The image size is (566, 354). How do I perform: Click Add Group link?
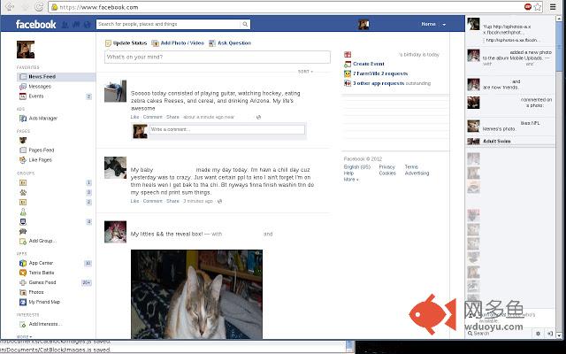(x=42, y=241)
